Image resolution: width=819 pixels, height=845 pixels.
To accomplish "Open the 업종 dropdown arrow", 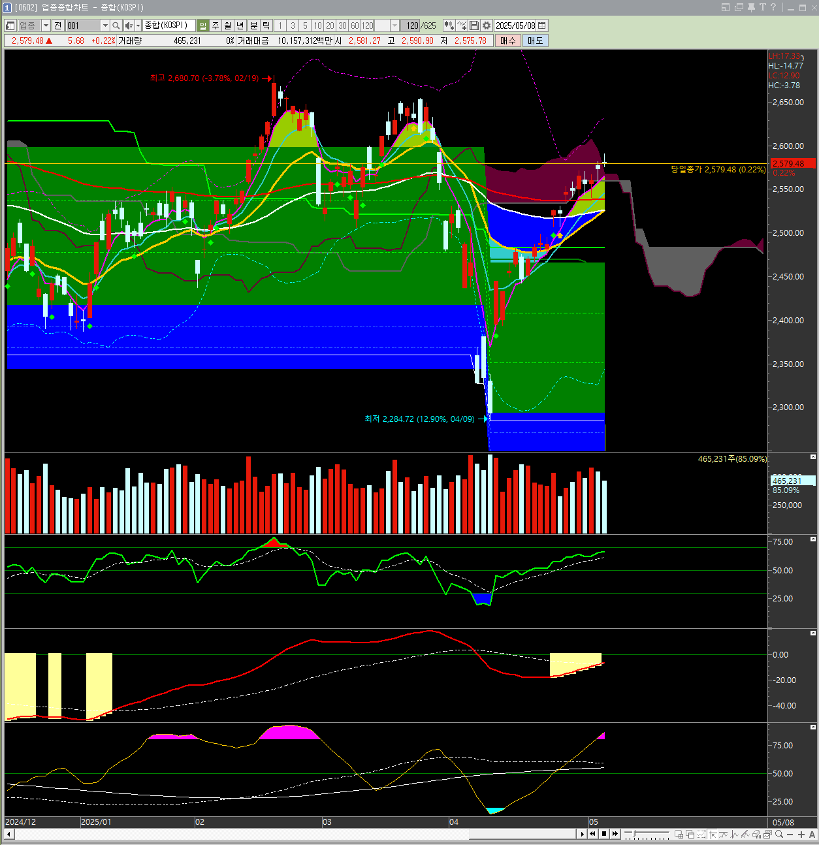I will click(x=46, y=25).
